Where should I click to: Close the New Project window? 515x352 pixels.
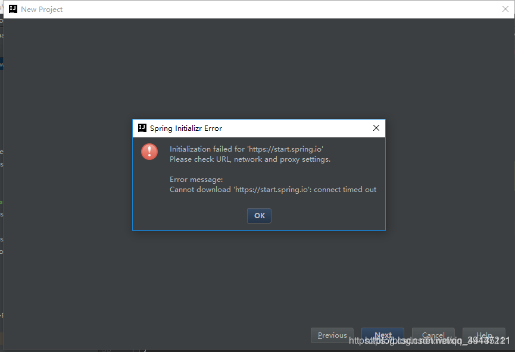click(x=505, y=9)
